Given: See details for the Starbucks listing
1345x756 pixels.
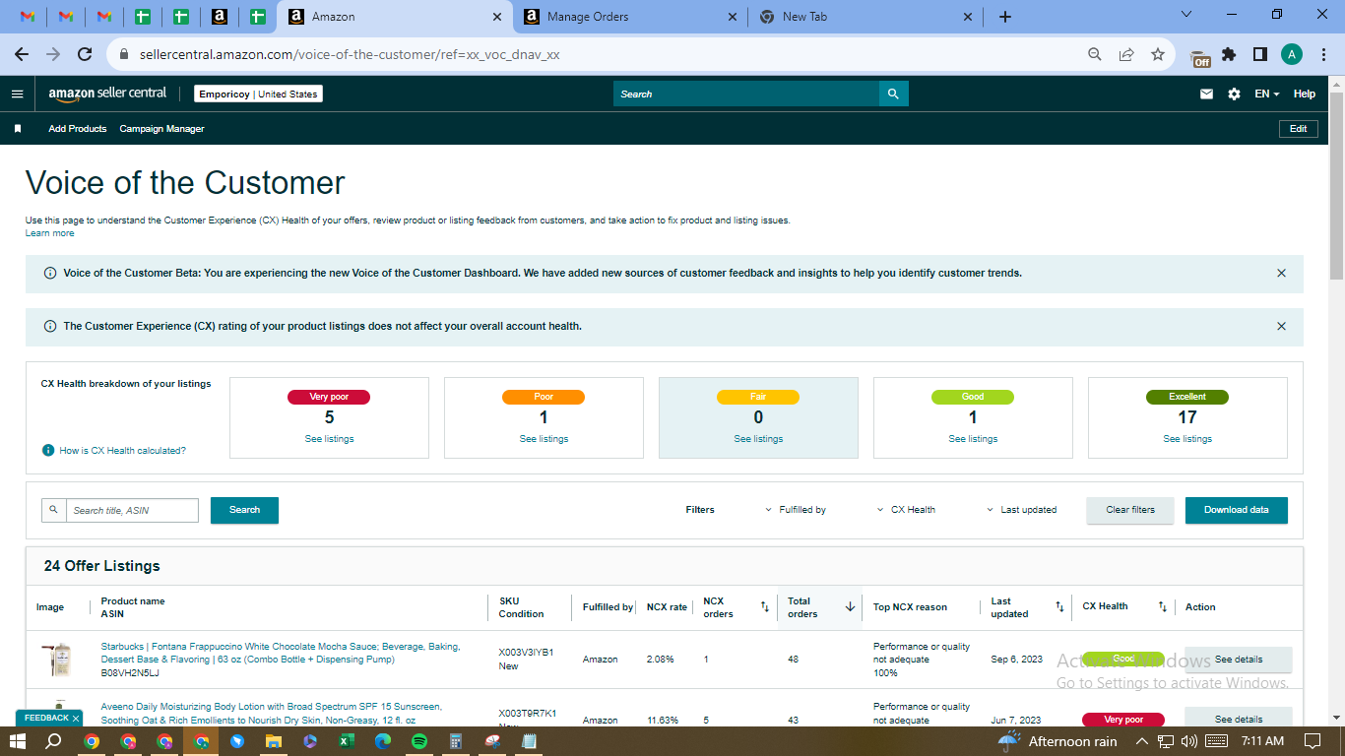Looking at the screenshot, I should [1239, 660].
